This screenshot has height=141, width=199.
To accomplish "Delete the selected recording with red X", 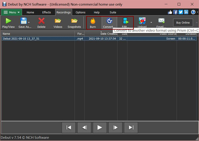I will (x=41, y=21).
